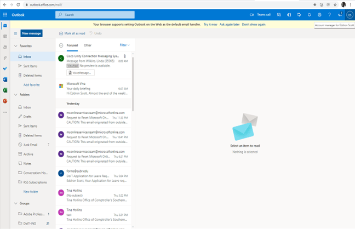Launch PowerPoint from the left rail
This screenshot has width=355, height=229.
click(5, 101)
